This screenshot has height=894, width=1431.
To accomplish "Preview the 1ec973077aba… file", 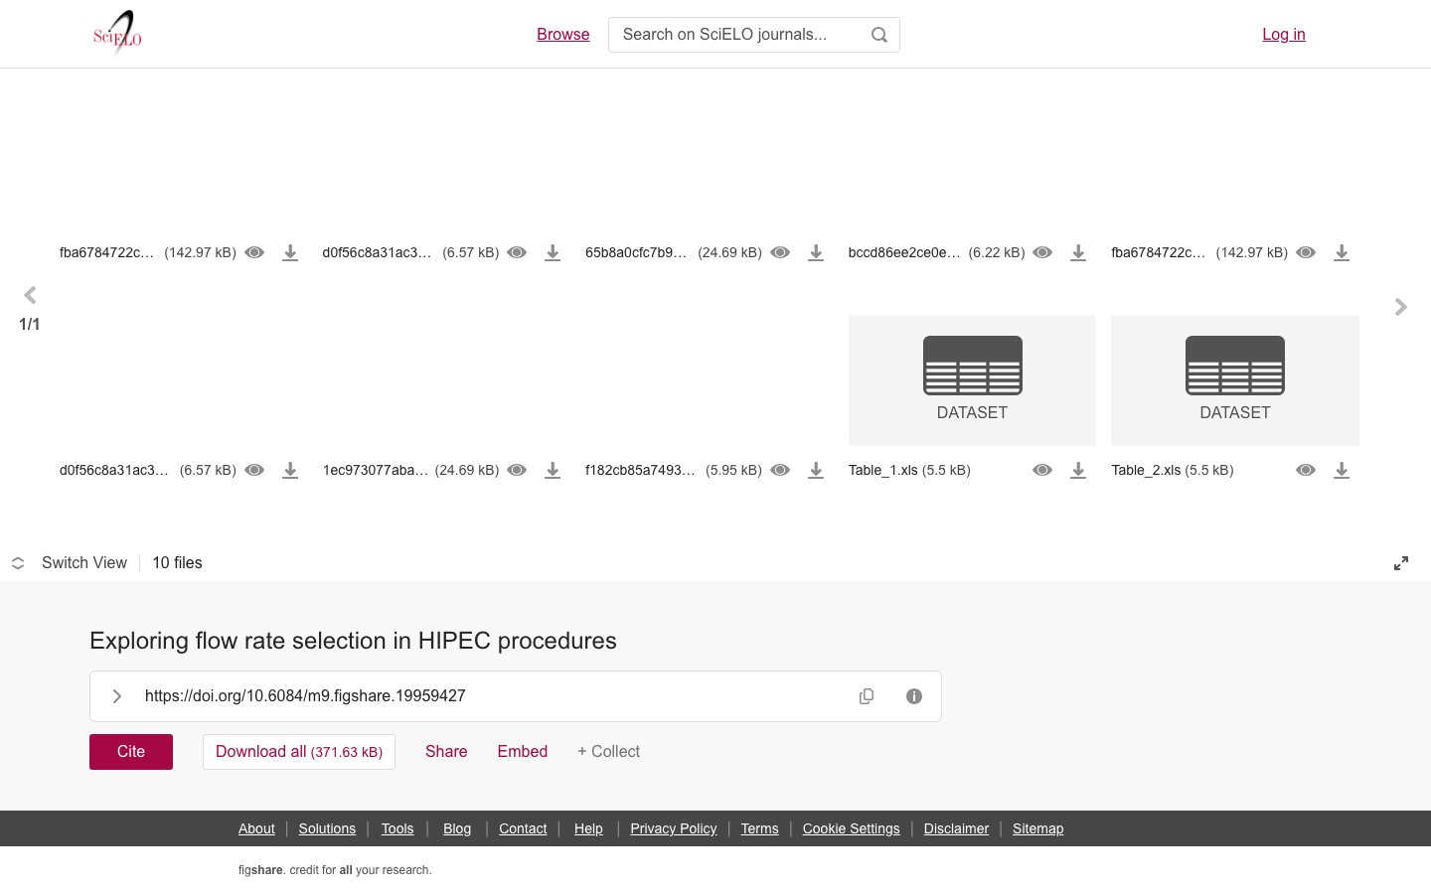I will (x=517, y=470).
